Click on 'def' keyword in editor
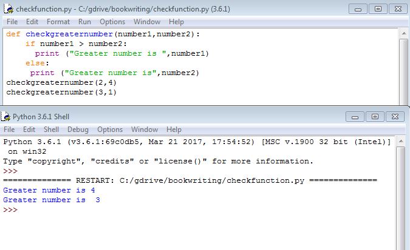This screenshot has width=410, height=250. [x=13, y=34]
